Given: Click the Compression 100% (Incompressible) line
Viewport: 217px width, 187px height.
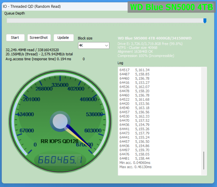Looking at the screenshot, I should coord(146,56).
